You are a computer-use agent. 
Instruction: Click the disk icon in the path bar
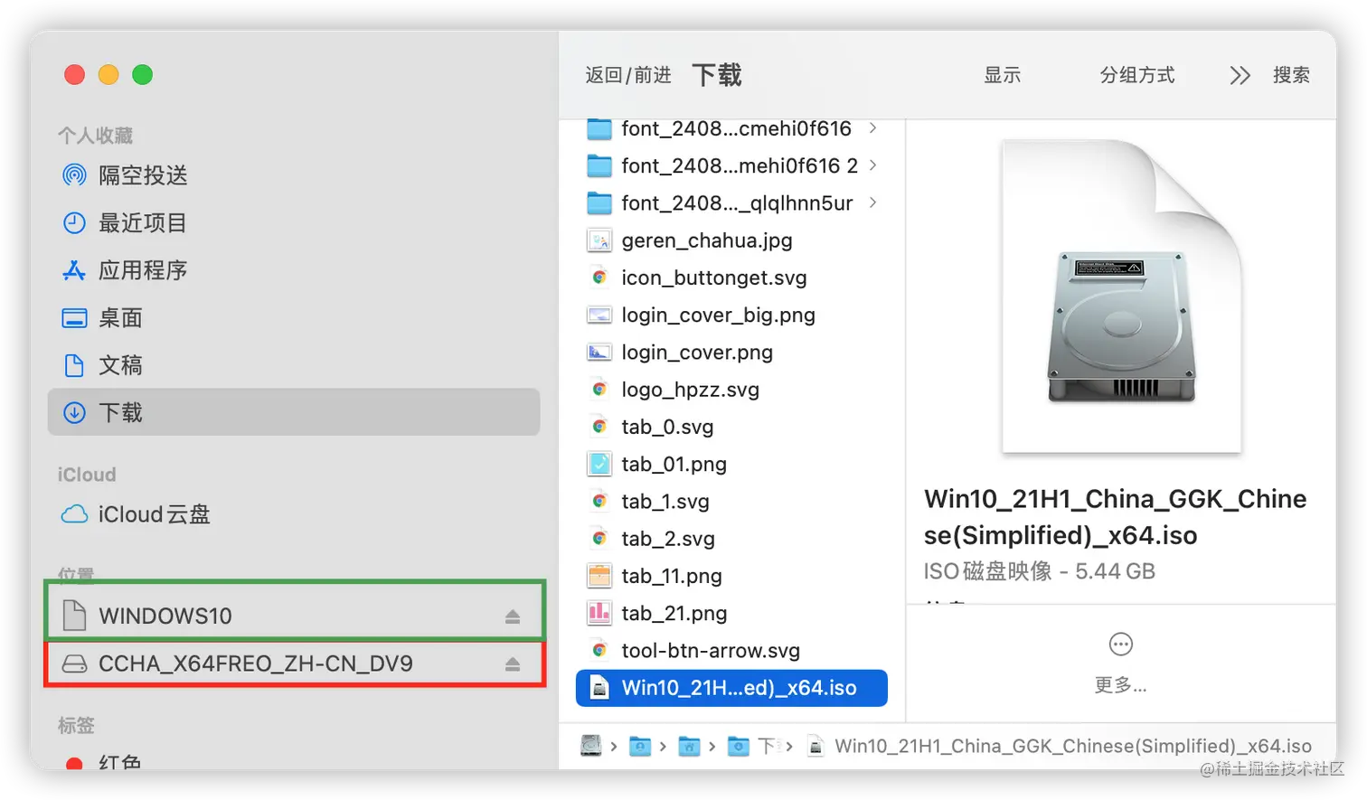[x=591, y=746]
